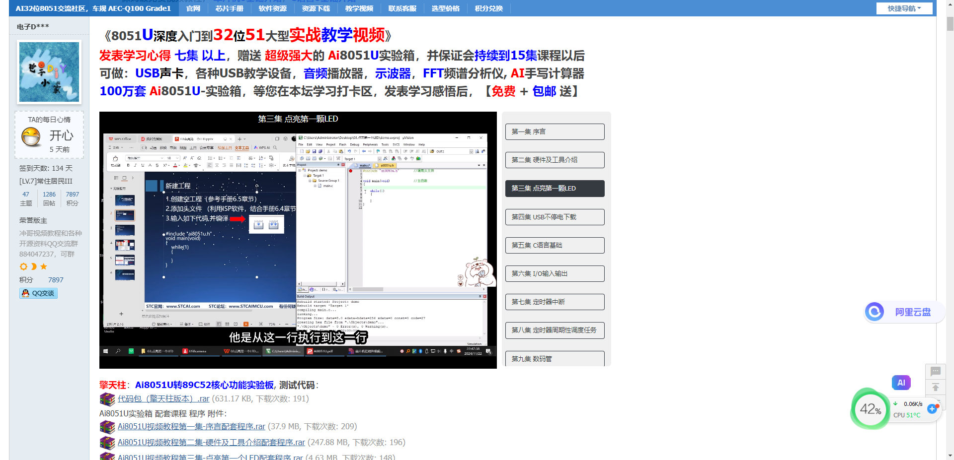
Task: Download 第二集-硬件及工具介绍配套程序.rar
Action: coord(211,442)
